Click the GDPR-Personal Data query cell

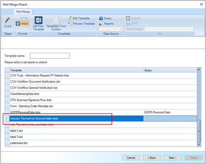[x=170, y=112]
